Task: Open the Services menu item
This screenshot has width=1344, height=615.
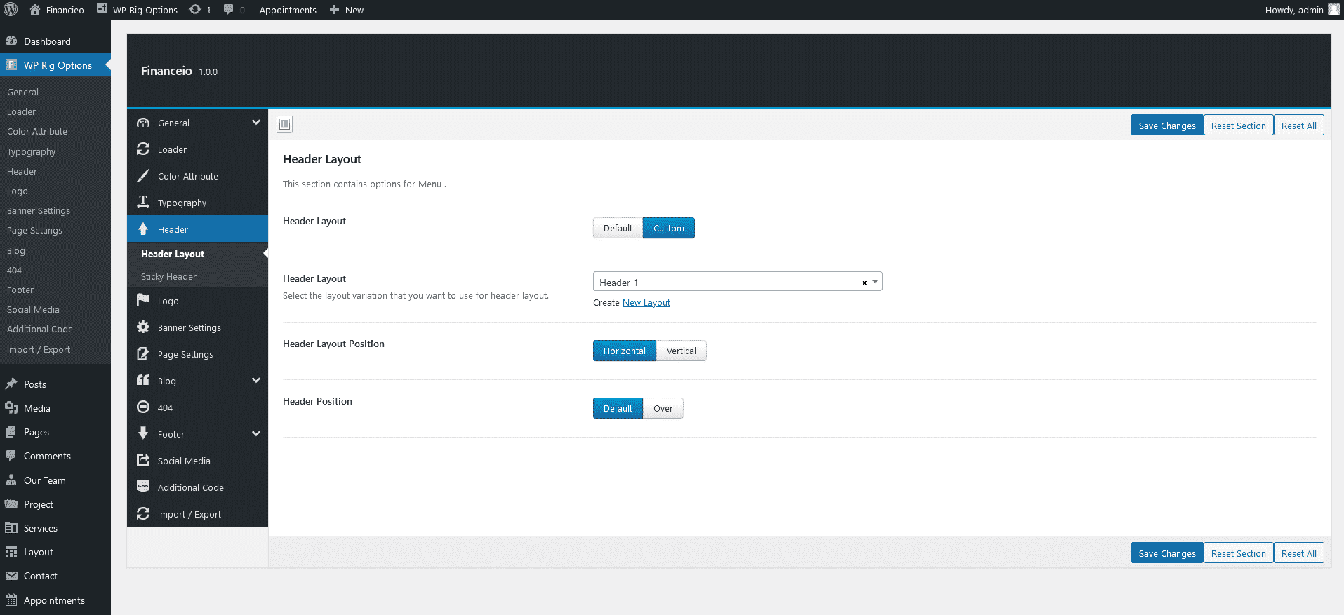Action: 41,528
